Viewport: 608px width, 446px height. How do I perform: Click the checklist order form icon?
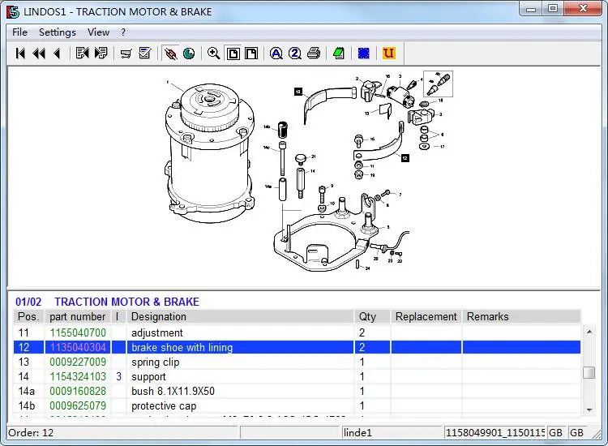(x=145, y=54)
